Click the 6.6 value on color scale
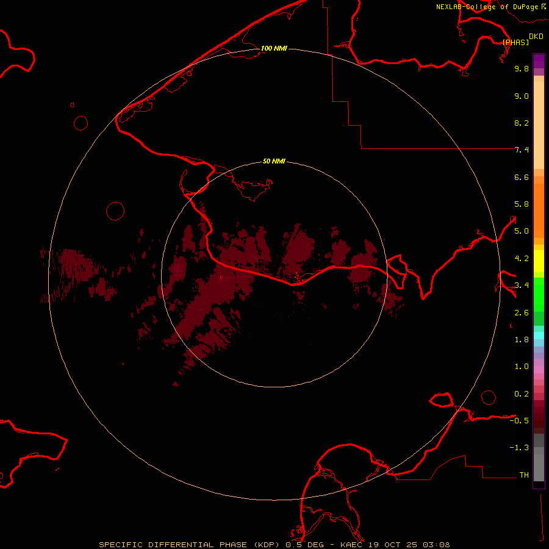Viewport: 549px width, 549px height. pos(522,177)
